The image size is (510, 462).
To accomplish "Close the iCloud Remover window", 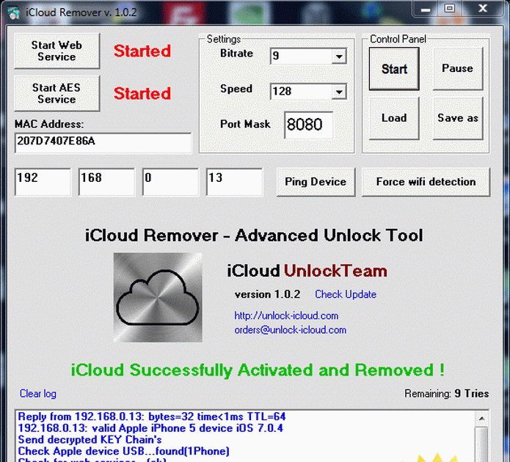I will coord(483,9).
